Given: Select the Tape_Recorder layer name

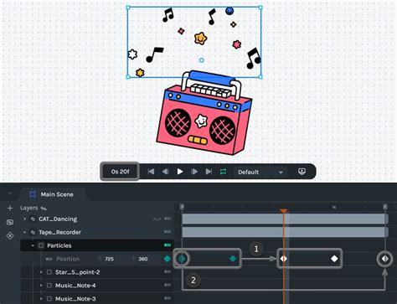Looking at the screenshot, I should tap(59, 232).
